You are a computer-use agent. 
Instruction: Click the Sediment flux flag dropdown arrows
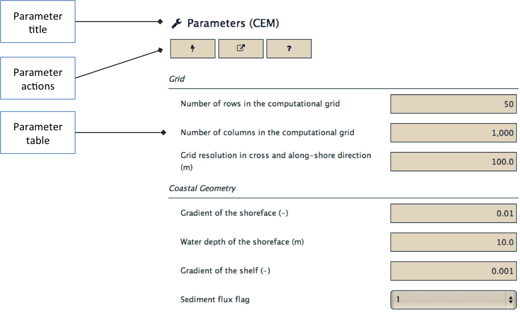(511, 300)
